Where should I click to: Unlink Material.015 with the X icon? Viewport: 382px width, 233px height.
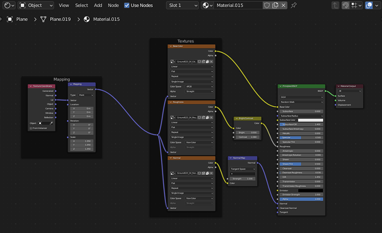click(284, 5)
